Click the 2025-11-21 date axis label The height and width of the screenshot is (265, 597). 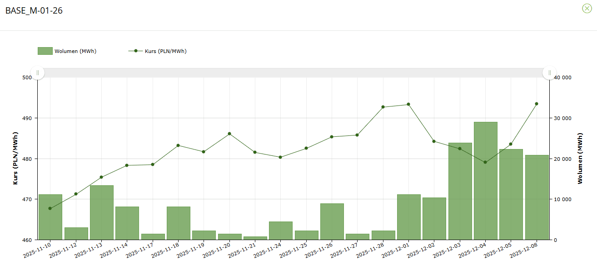[x=242, y=250]
